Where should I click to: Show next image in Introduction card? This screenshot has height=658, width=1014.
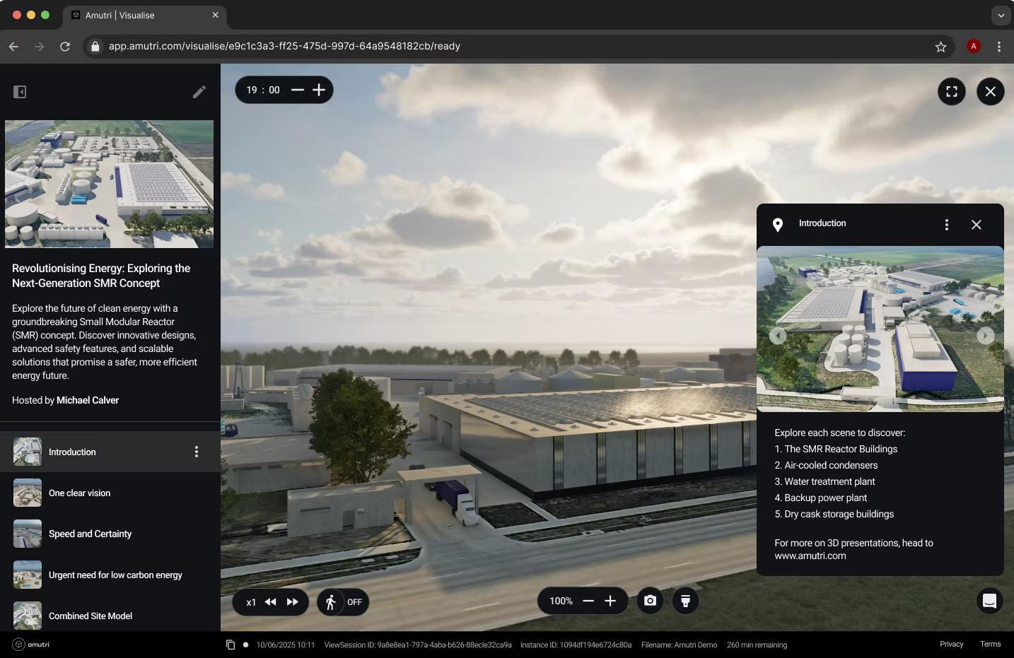(985, 336)
